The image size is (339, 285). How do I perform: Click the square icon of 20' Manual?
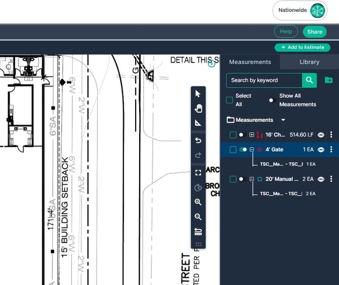pyautogui.click(x=260, y=179)
